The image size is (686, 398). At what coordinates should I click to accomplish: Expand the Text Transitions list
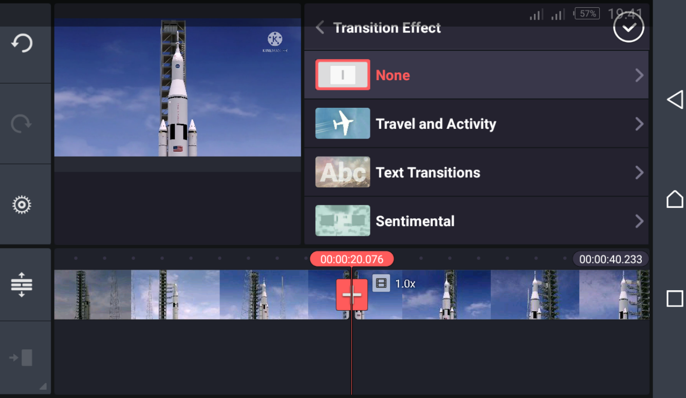click(639, 172)
